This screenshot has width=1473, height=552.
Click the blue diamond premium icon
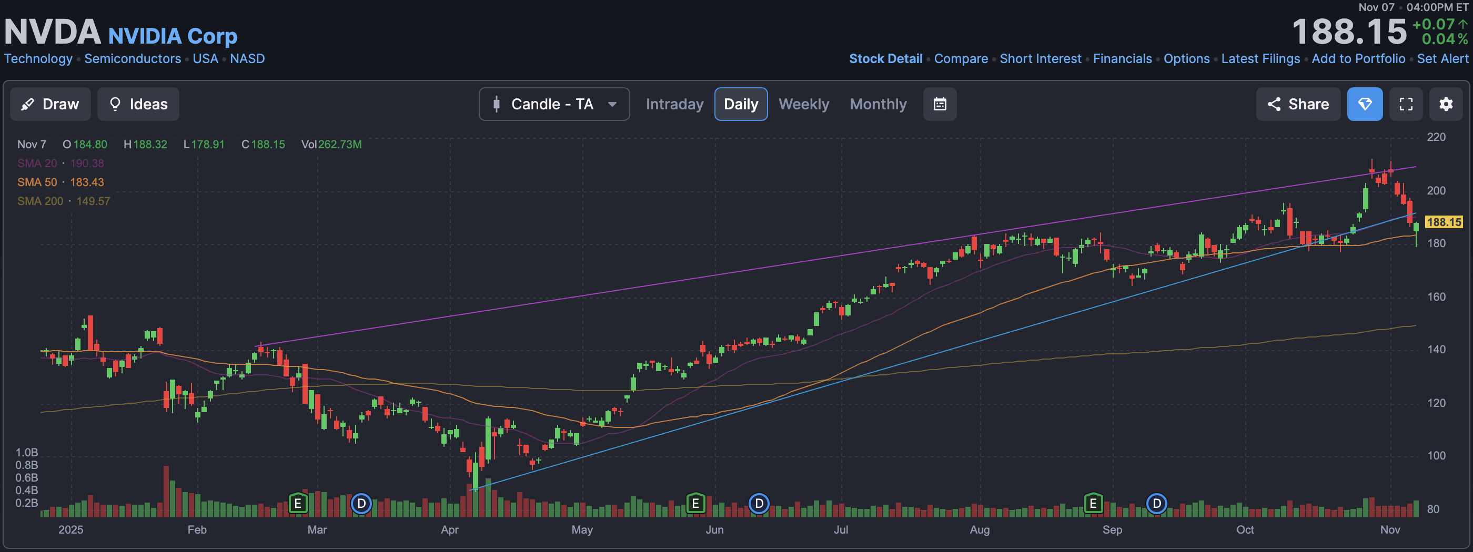1364,104
